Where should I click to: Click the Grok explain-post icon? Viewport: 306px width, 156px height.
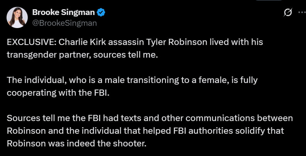(288, 13)
